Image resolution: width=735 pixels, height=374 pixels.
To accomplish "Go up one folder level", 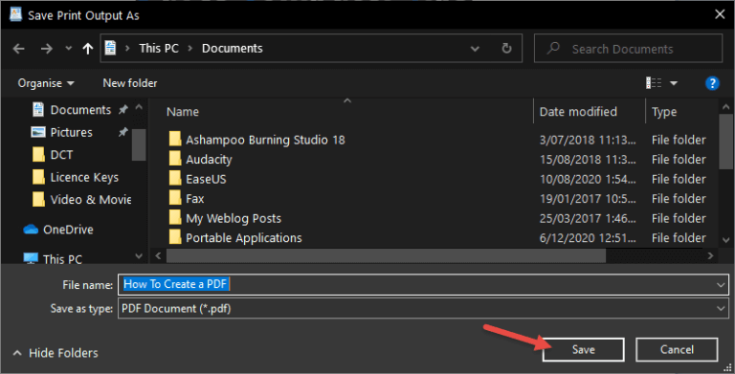I will pyautogui.click(x=88, y=48).
